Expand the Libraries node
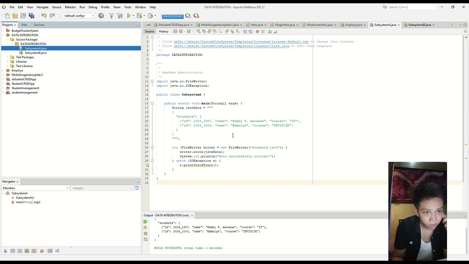 8,62
